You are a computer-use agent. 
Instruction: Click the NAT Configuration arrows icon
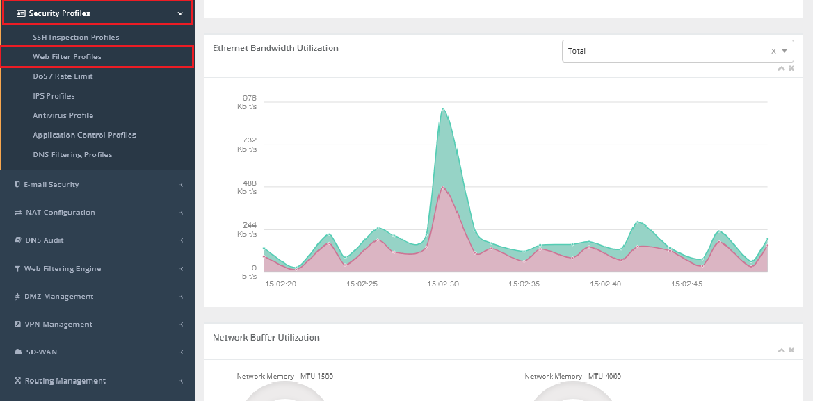[x=18, y=213]
